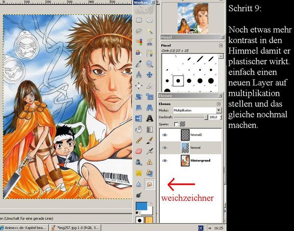Select the Airbrush tool
294x231 pixels.
tap(149, 151)
